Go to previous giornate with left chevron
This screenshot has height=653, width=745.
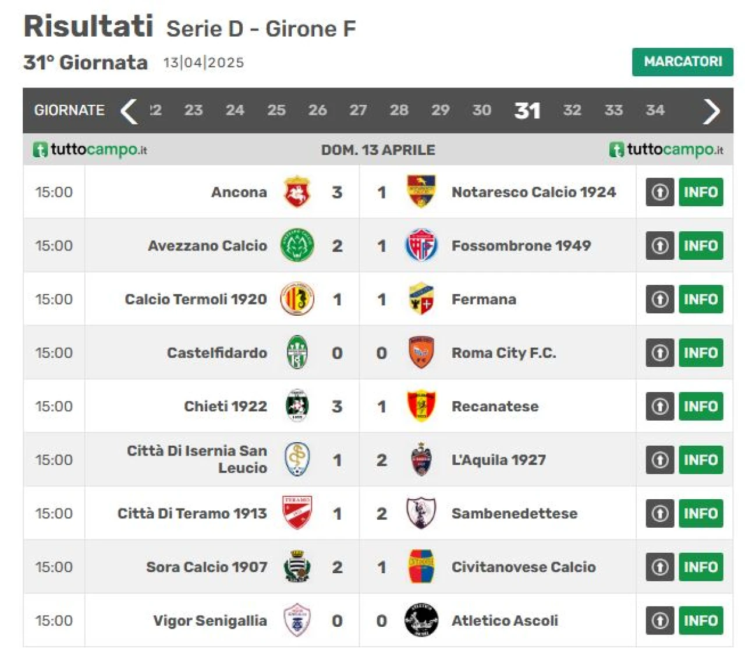pyautogui.click(x=129, y=111)
